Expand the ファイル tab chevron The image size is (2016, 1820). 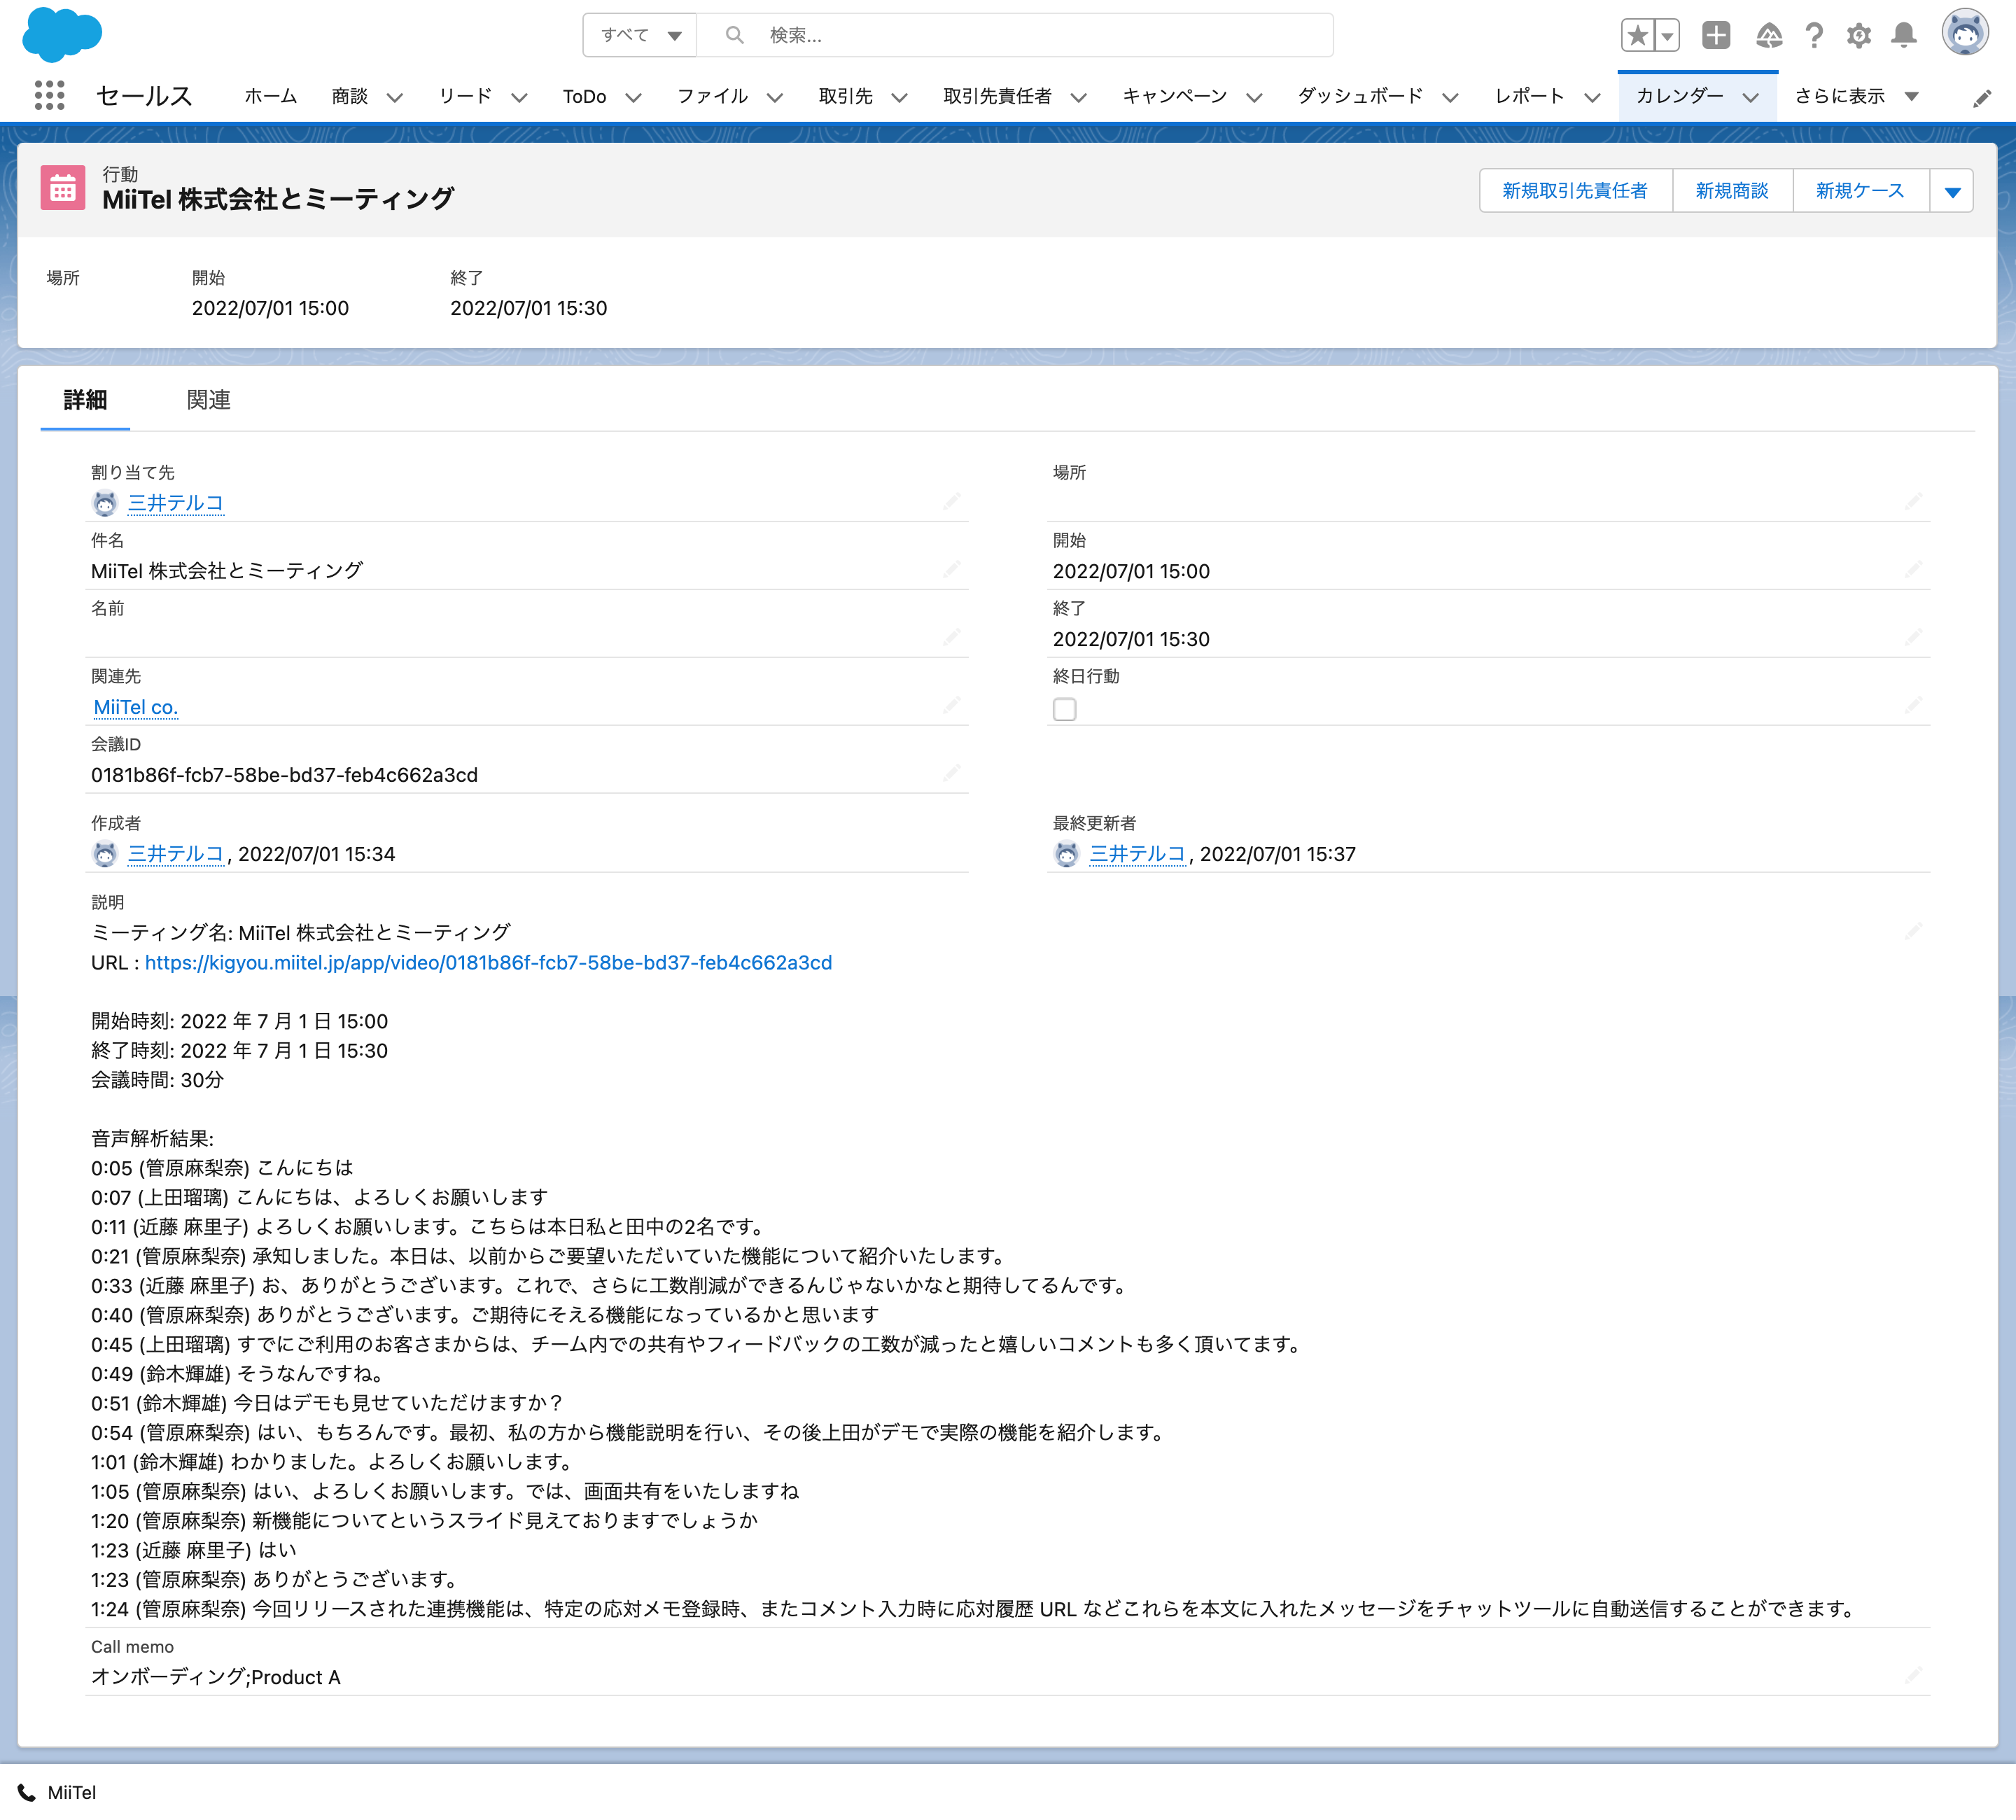click(775, 97)
